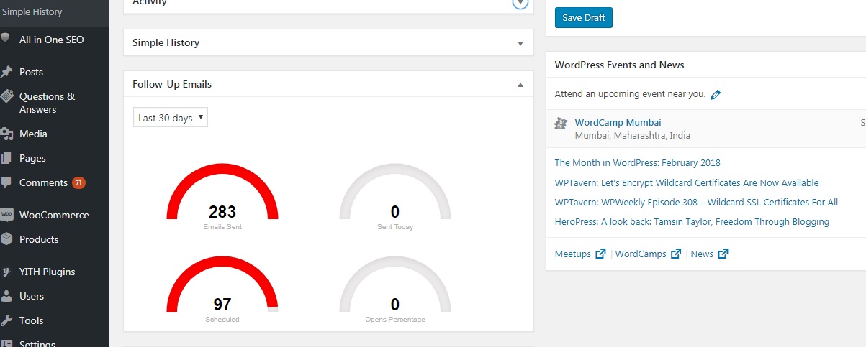Screen dimensions: 866x347
Task: Open Comments menu item
Action: click(43, 182)
